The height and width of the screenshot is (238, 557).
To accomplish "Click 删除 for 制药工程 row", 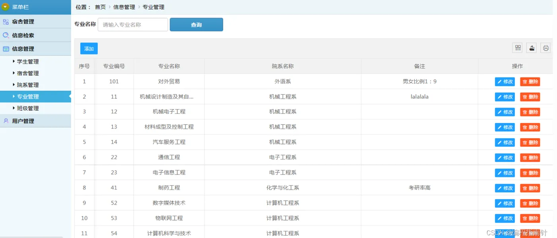I will pos(530,188).
